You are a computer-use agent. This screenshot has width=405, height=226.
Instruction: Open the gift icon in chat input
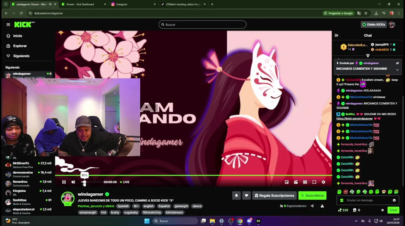(342, 200)
